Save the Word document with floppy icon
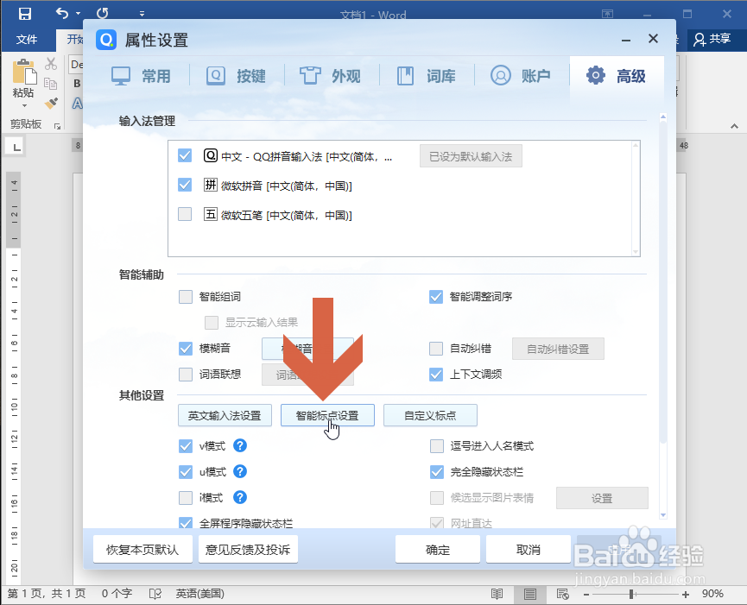Viewport: 747px width, 605px height. (25, 14)
